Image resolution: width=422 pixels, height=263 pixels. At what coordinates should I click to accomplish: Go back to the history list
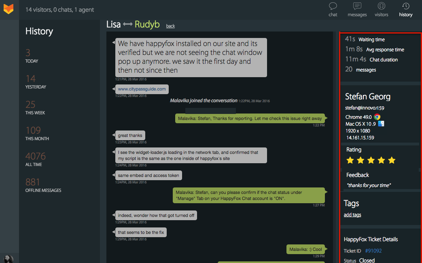pyautogui.click(x=170, y=26)
